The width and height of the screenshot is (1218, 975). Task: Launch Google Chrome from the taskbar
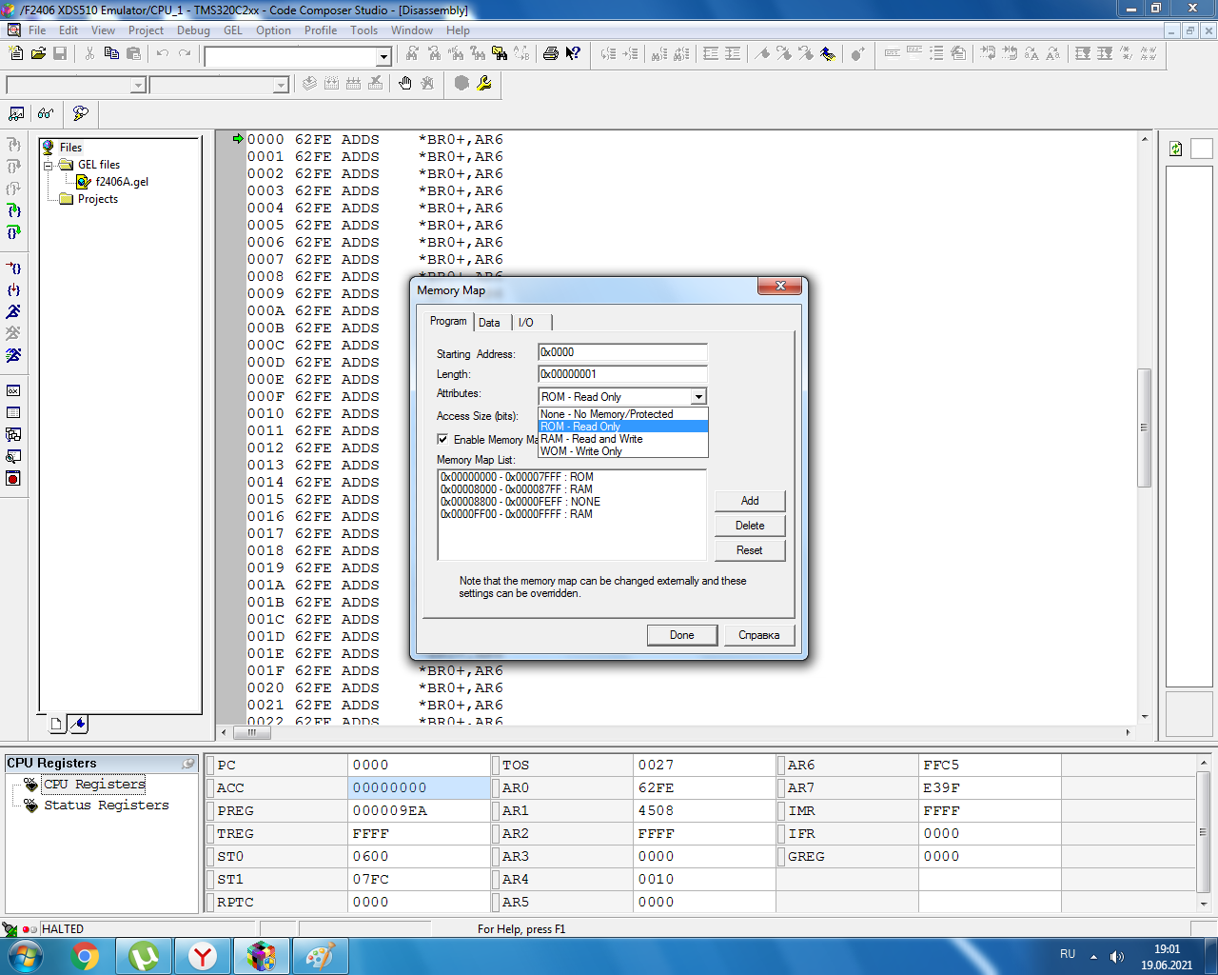click(x=85, y=956)
